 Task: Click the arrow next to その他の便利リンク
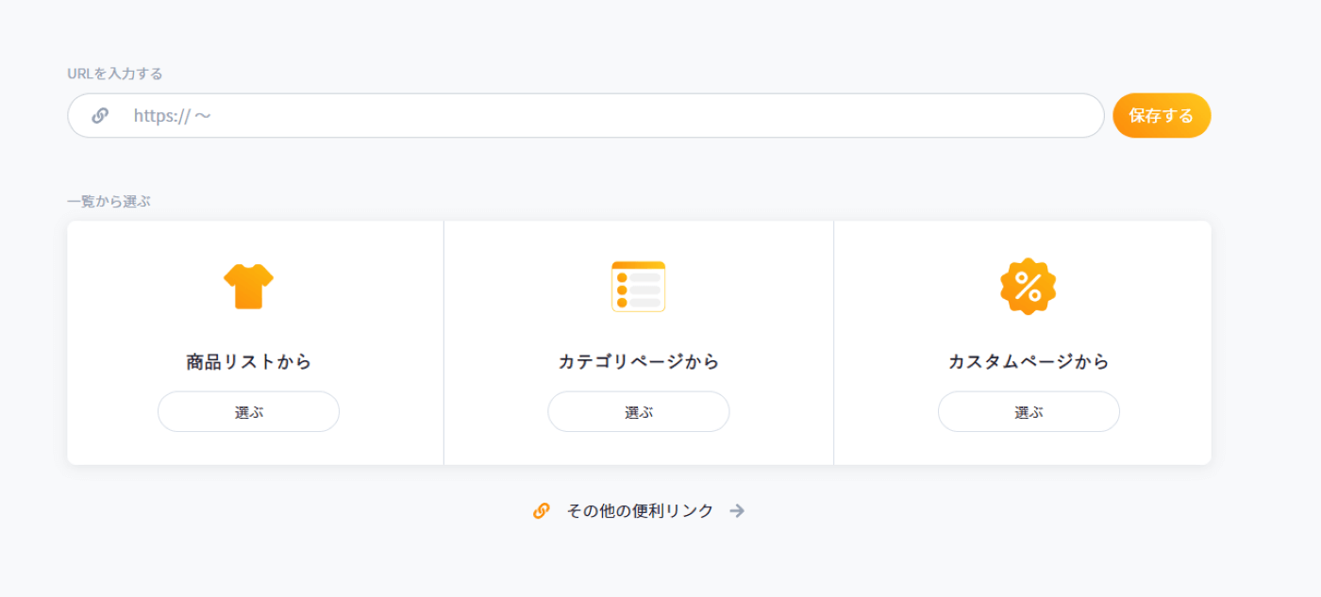coord(737,510)
